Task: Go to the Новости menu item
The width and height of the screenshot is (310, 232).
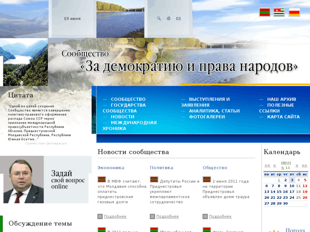Action: [122, 117]
